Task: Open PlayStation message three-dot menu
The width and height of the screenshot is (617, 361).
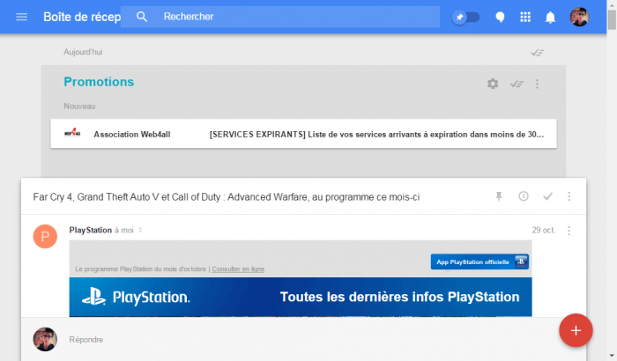Action: (569, 231)
